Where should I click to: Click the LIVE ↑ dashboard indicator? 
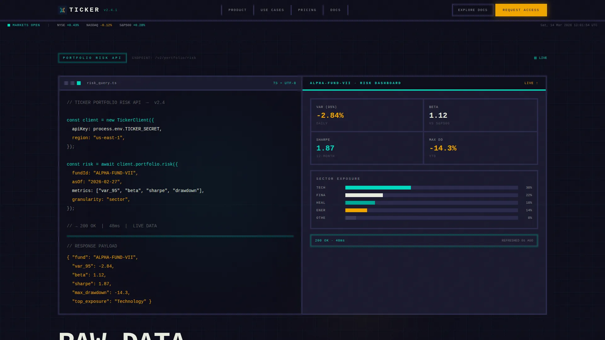pyautogui.click(x=531, y=83)
